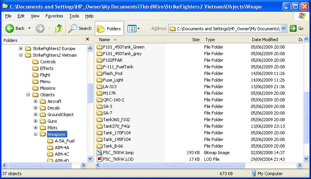Open the Favorites menu

(x=54, y=16)
